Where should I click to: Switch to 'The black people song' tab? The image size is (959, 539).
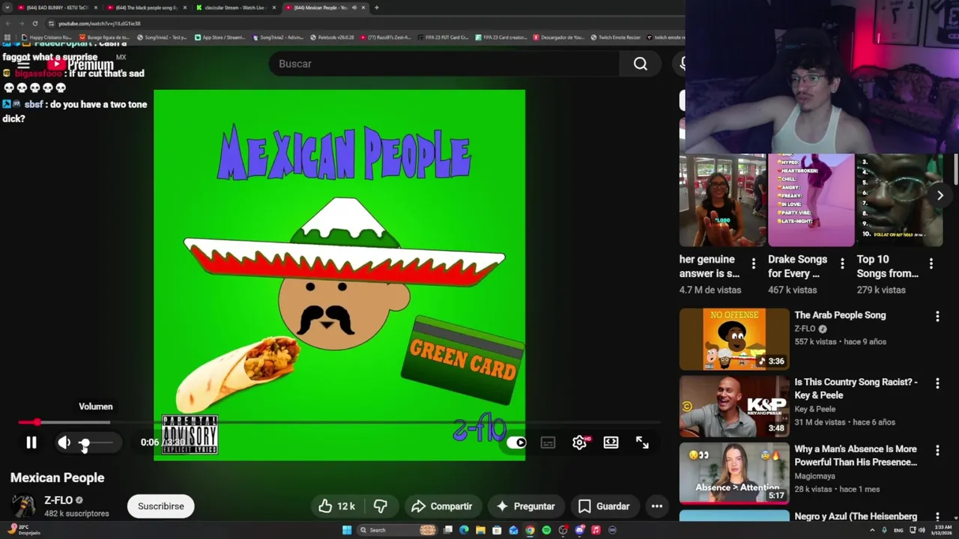[145, 7]
